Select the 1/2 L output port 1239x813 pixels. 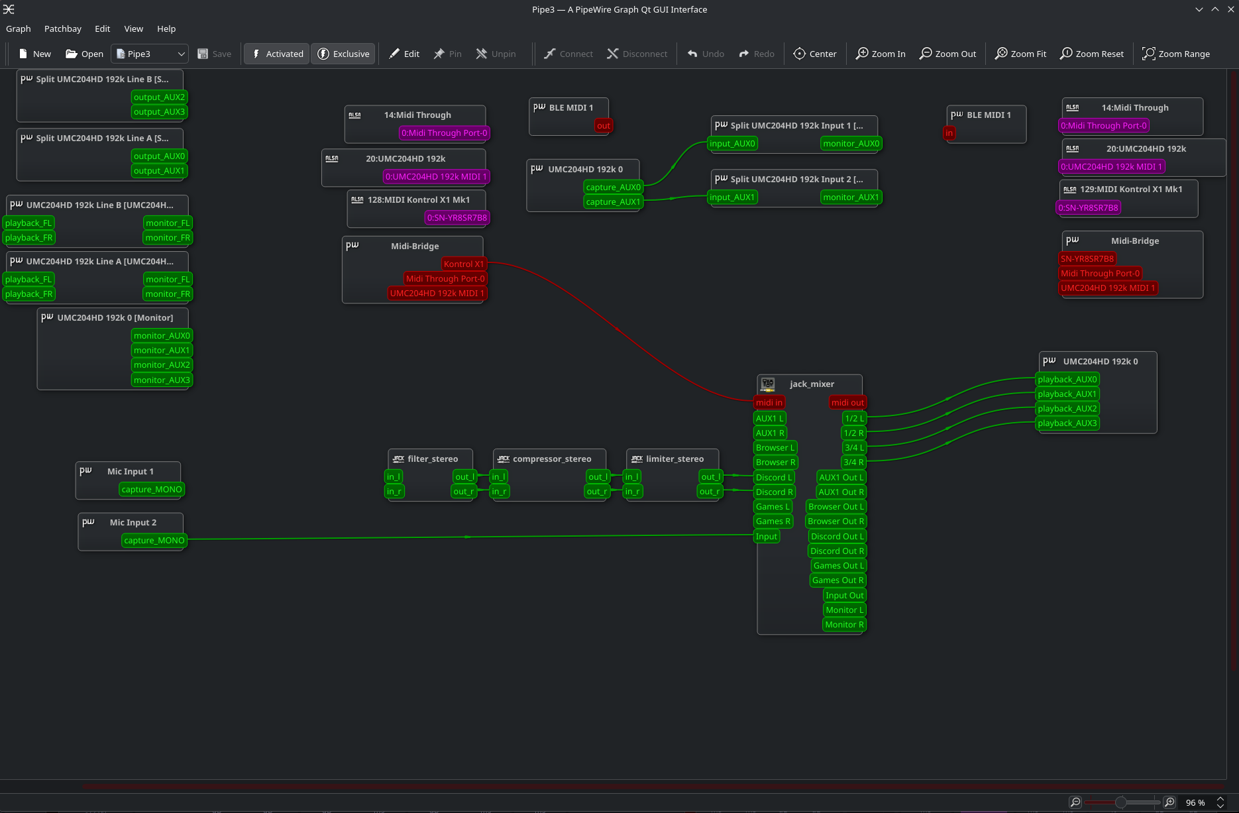(x=855, y=418)
